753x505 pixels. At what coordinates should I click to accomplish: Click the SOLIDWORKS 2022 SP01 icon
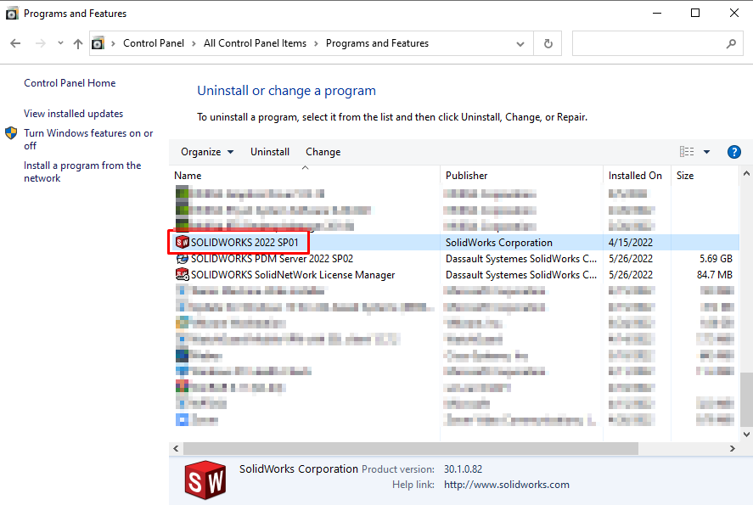182,242
